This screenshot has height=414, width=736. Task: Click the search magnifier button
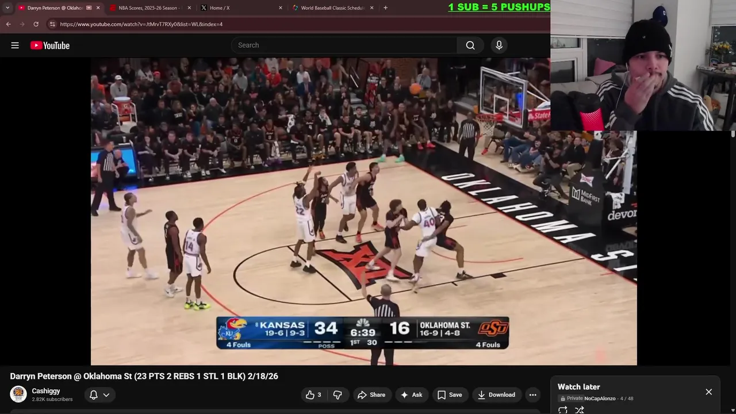[x=470, y=45]
